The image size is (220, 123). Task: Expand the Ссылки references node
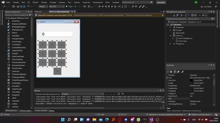pos(170,30)
